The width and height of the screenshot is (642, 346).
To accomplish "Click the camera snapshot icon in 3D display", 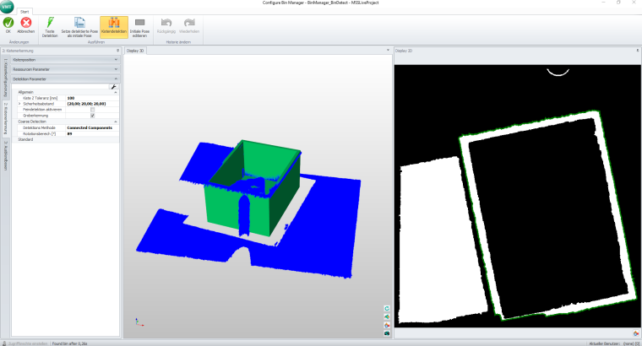I will 386,332.
